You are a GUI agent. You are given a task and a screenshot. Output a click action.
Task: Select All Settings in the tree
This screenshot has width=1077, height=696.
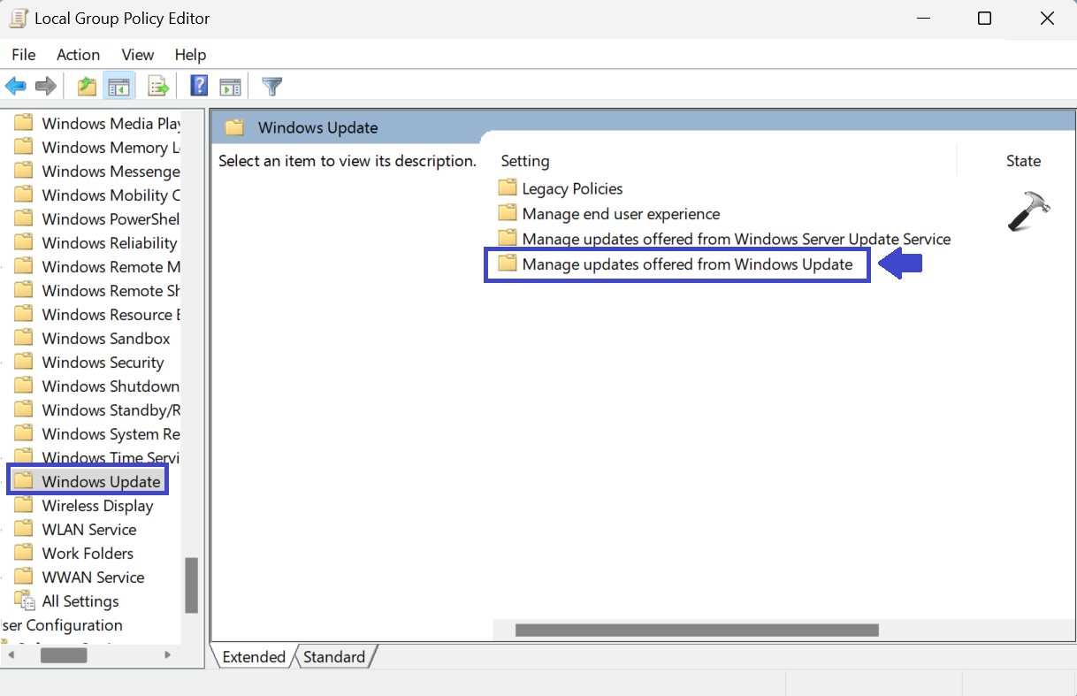(80, 601)
